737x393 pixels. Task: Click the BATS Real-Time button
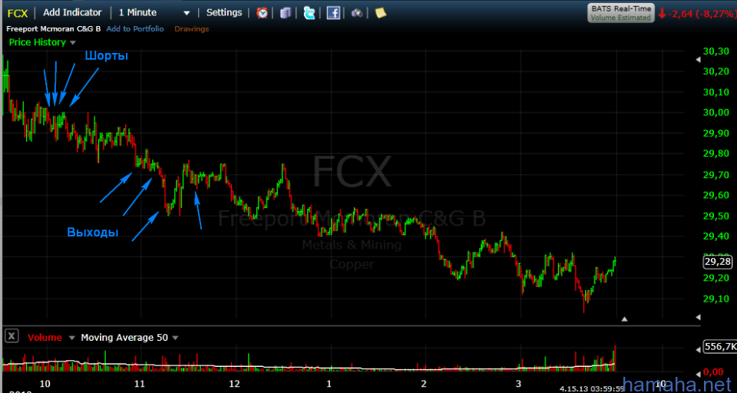[621, 13]
